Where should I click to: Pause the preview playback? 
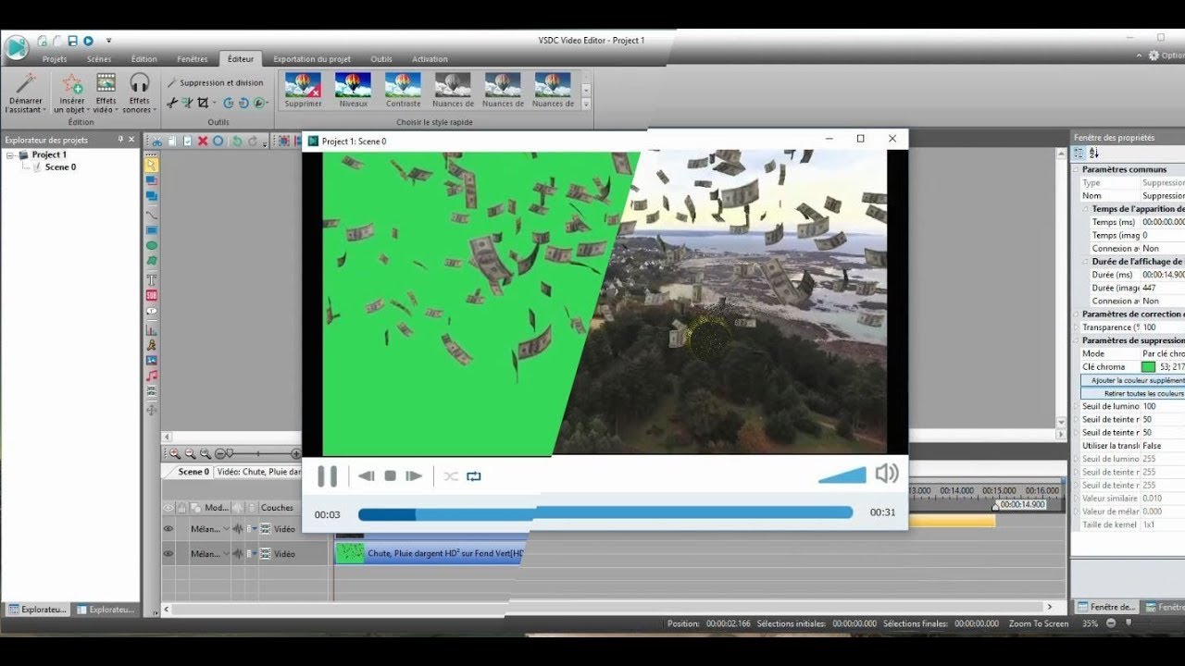coord(327,476)
